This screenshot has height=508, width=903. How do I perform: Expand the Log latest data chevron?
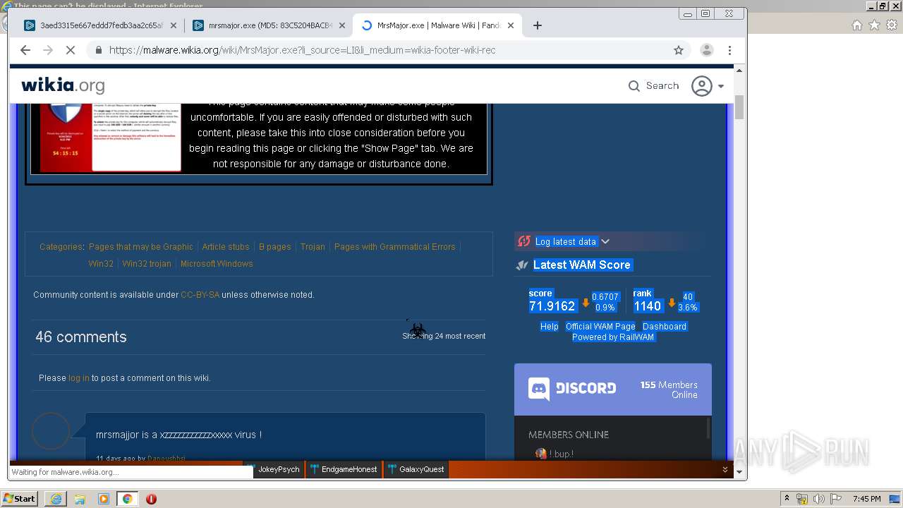tap(605, 241)
